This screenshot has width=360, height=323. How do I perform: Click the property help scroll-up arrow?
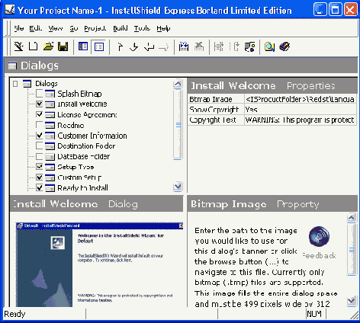(x=352, y=218)
